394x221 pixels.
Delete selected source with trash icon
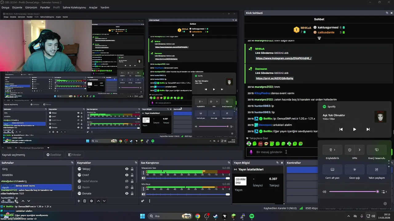pos(85,201)
